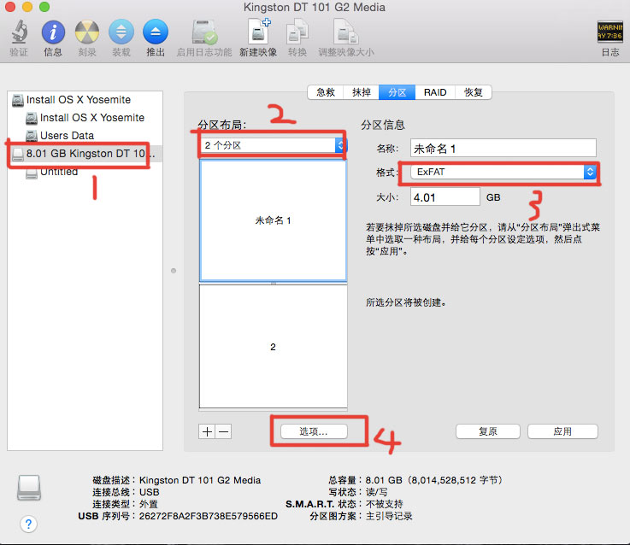Click the 名称 field containing 未命名 1

[x=503, y=148]
